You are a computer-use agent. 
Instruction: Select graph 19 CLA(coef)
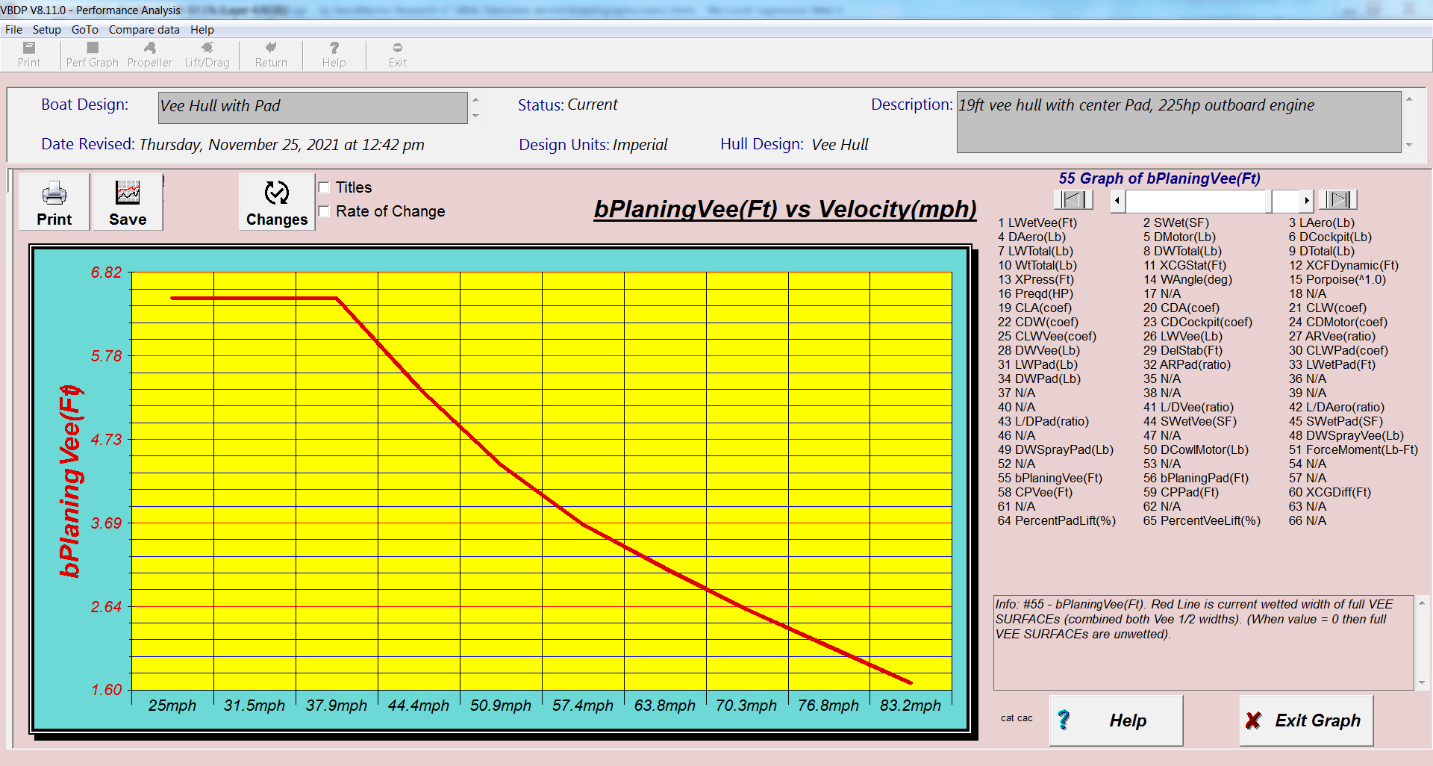point(1034,308)
